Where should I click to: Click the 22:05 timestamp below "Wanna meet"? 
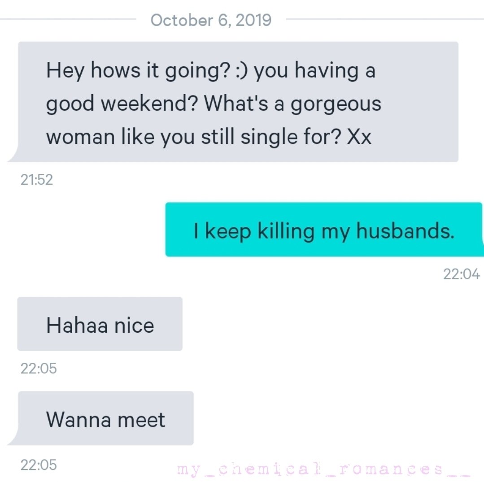click(x=39, y=465)
